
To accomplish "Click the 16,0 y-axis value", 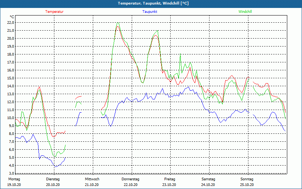I will coord(11,70).
